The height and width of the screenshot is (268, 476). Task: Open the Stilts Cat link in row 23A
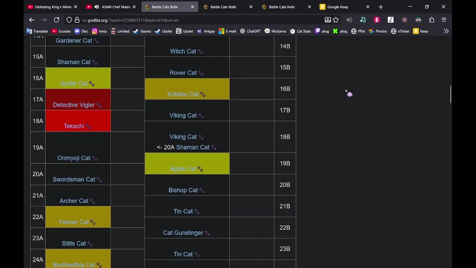pyautogui.click(x=74, y=243)
